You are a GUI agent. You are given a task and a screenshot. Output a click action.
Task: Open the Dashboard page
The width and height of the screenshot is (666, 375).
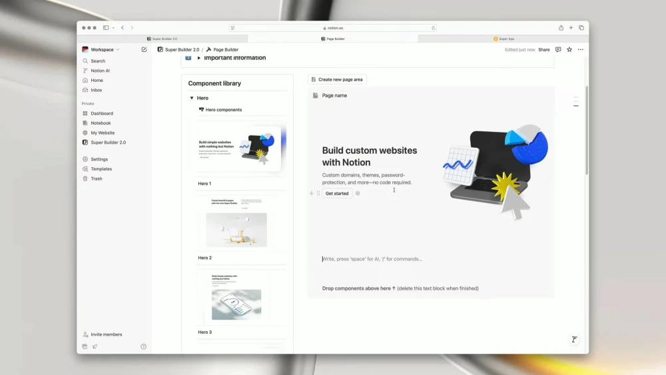coord(101,113)
